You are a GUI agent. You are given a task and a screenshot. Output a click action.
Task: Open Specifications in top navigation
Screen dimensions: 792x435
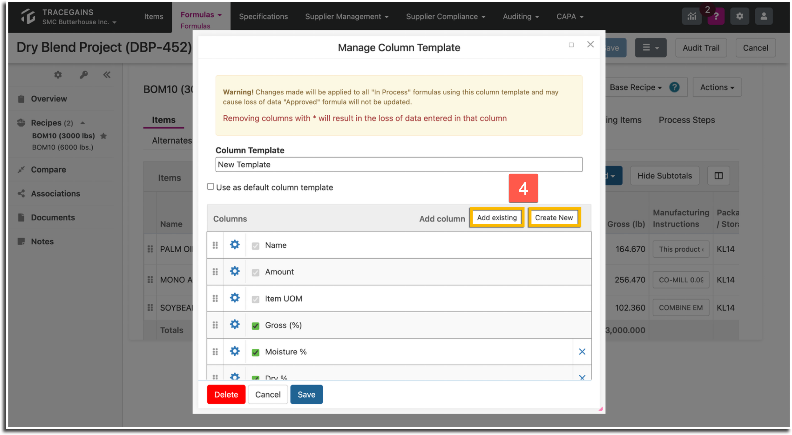pos(263,16)
